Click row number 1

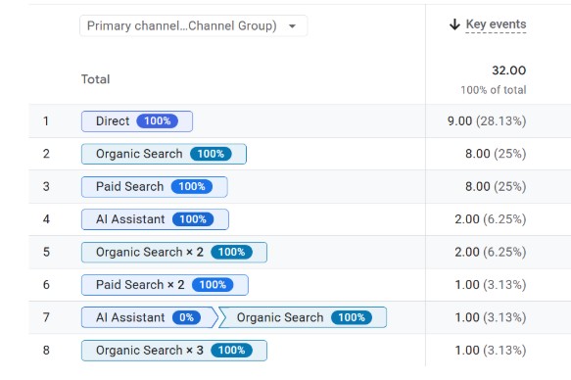tap(46, 121)
